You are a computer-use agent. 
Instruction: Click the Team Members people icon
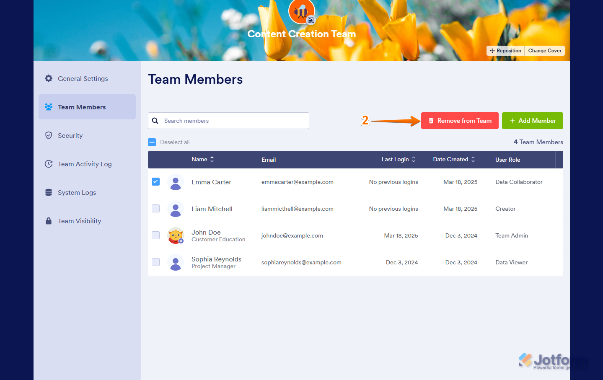[x=49, y=107]
